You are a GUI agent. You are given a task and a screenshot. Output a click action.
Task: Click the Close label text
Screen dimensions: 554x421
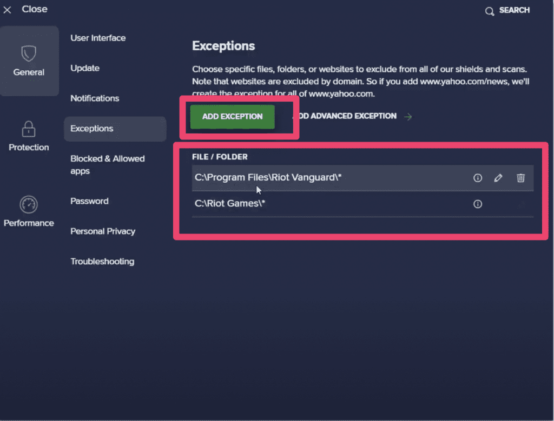pyautogui.click(x=35, y=9)
